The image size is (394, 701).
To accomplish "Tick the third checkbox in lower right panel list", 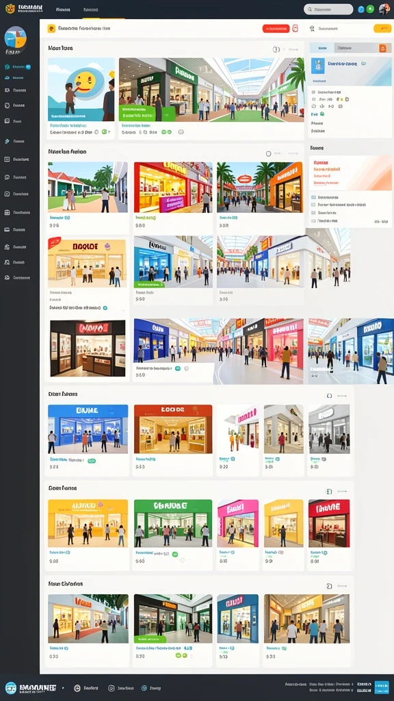I will pyautogui.click(x=313, y=213).
